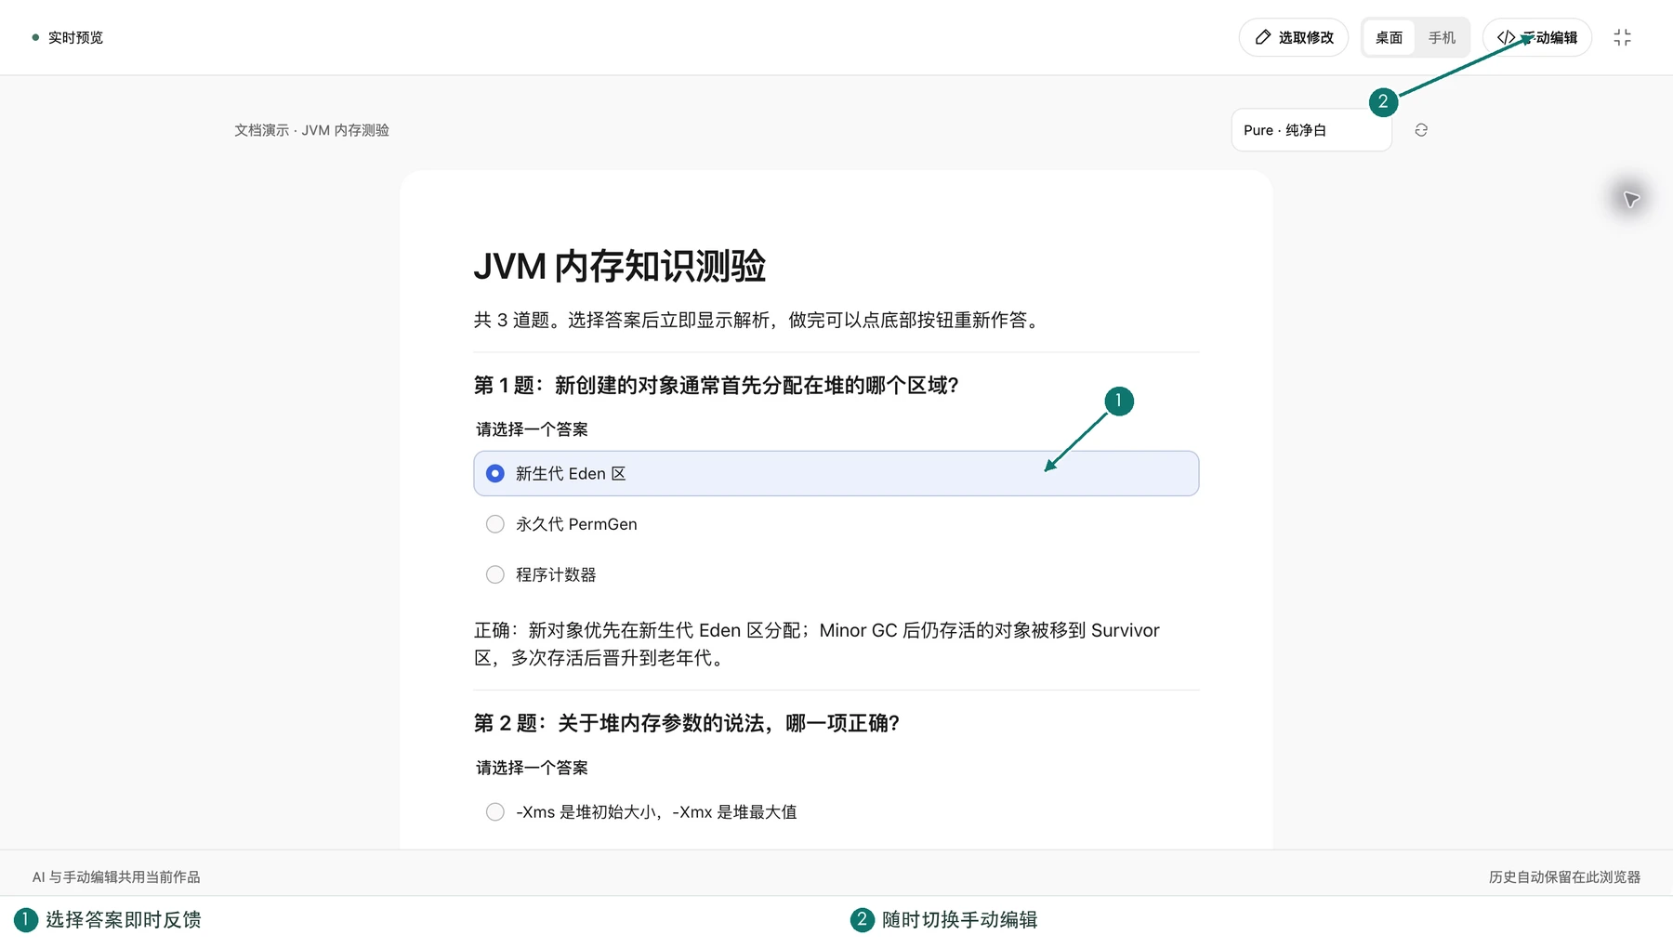This screenshot has width=1673, height=948.
Task: Choose -Xms 是堆初始大小 answer option
Action: pos(836,811)
